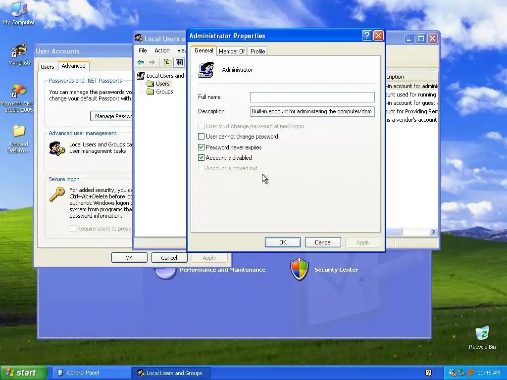The image size is (507, 380).
Task: Click the back arrow in Local Users toolbar
Action: (141, 62)
